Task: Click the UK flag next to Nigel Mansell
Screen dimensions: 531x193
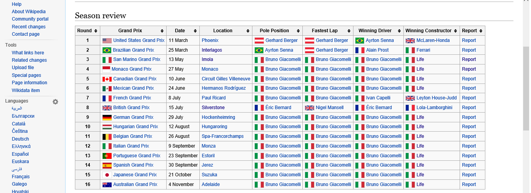Action: point(309,108)
